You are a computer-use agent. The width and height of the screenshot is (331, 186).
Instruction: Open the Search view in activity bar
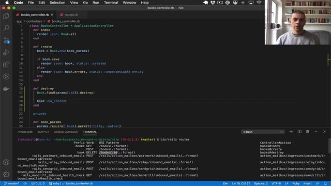pos(6,28)
